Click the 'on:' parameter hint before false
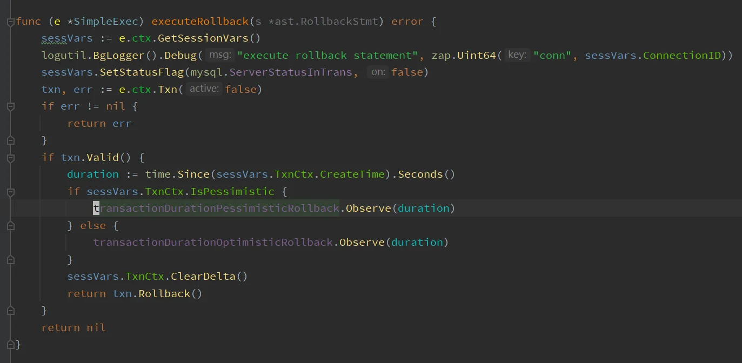Image resolution: width=742 pixels, height=363 pixels. (x=378, y=72)
